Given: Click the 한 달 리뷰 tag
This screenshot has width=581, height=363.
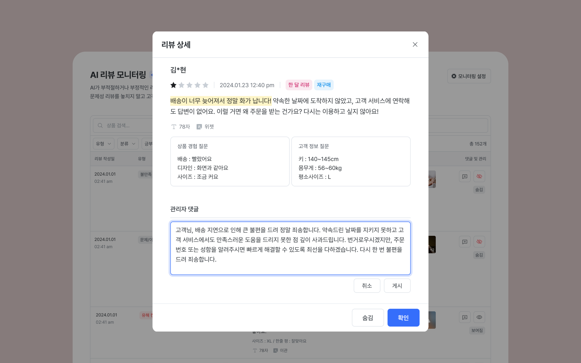Looking at the screenshot, I should tap(299, 85).
